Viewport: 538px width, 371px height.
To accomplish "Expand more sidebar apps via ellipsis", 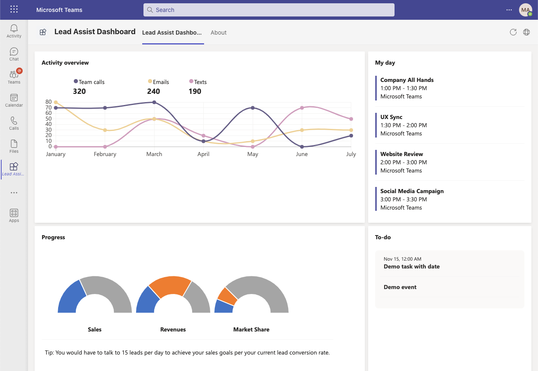I will [14, 192].
